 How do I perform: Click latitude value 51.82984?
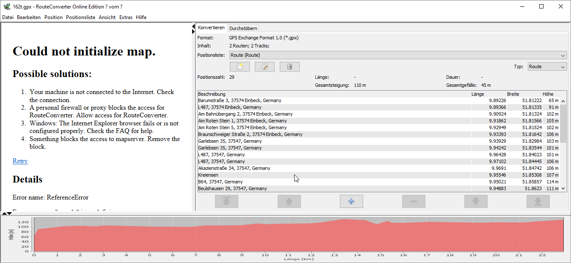533,141
